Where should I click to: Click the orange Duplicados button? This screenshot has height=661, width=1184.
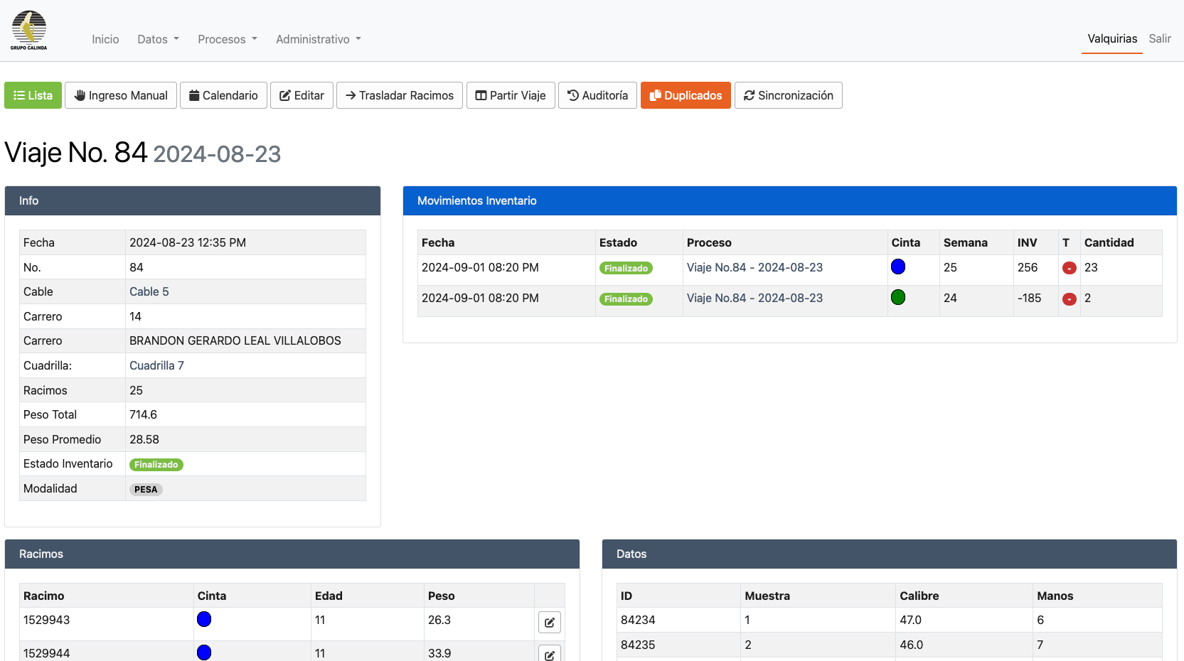coord(686,95)
